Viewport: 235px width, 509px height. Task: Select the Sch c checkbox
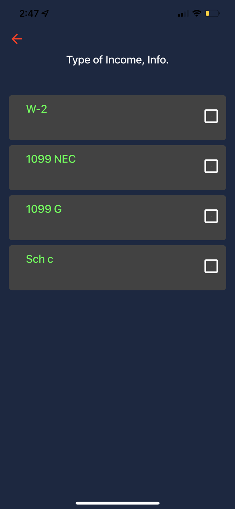coord(211,266)
